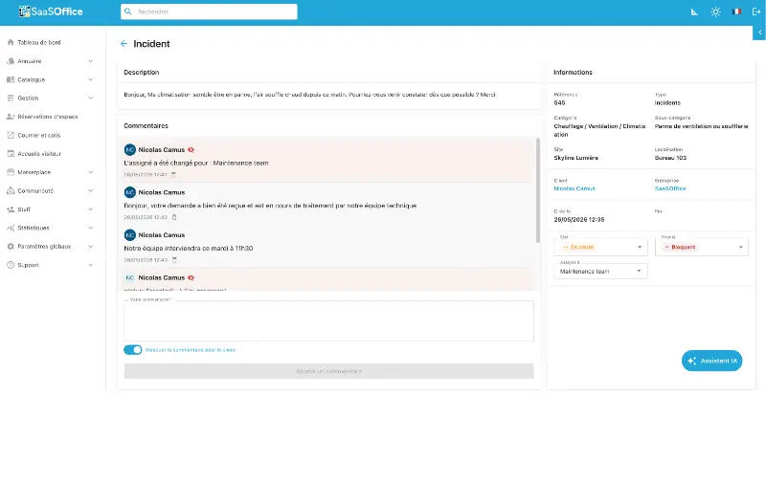Open the Assigné à Maintenance team dropdown
This screenshot has height=483, width=766.
pyautogui.click(x=600, y=272)
